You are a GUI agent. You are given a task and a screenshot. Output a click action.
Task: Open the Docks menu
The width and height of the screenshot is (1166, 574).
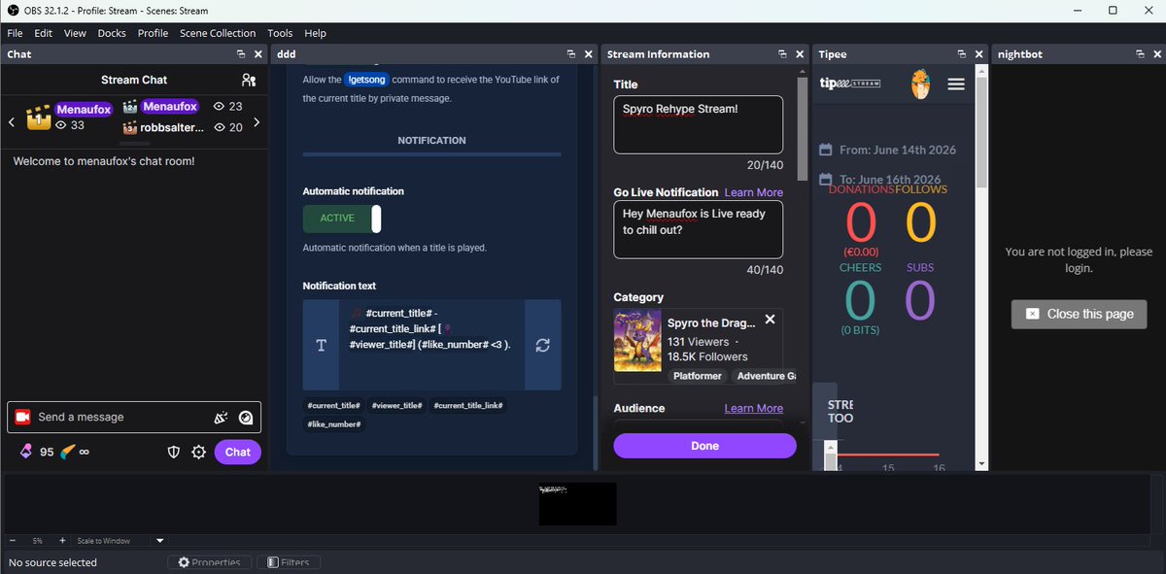pyautogui.click(x=112, y=33)
